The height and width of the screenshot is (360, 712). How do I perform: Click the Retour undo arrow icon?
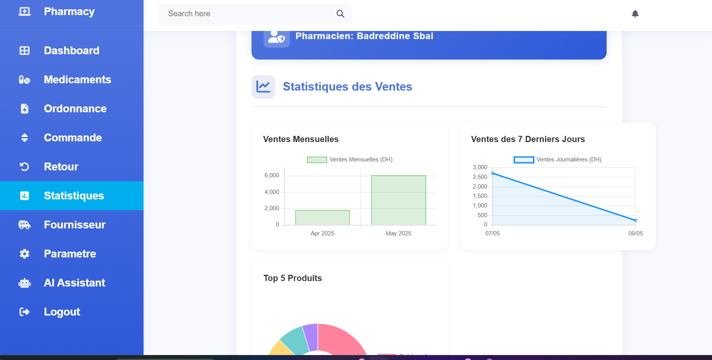point(24,167)
